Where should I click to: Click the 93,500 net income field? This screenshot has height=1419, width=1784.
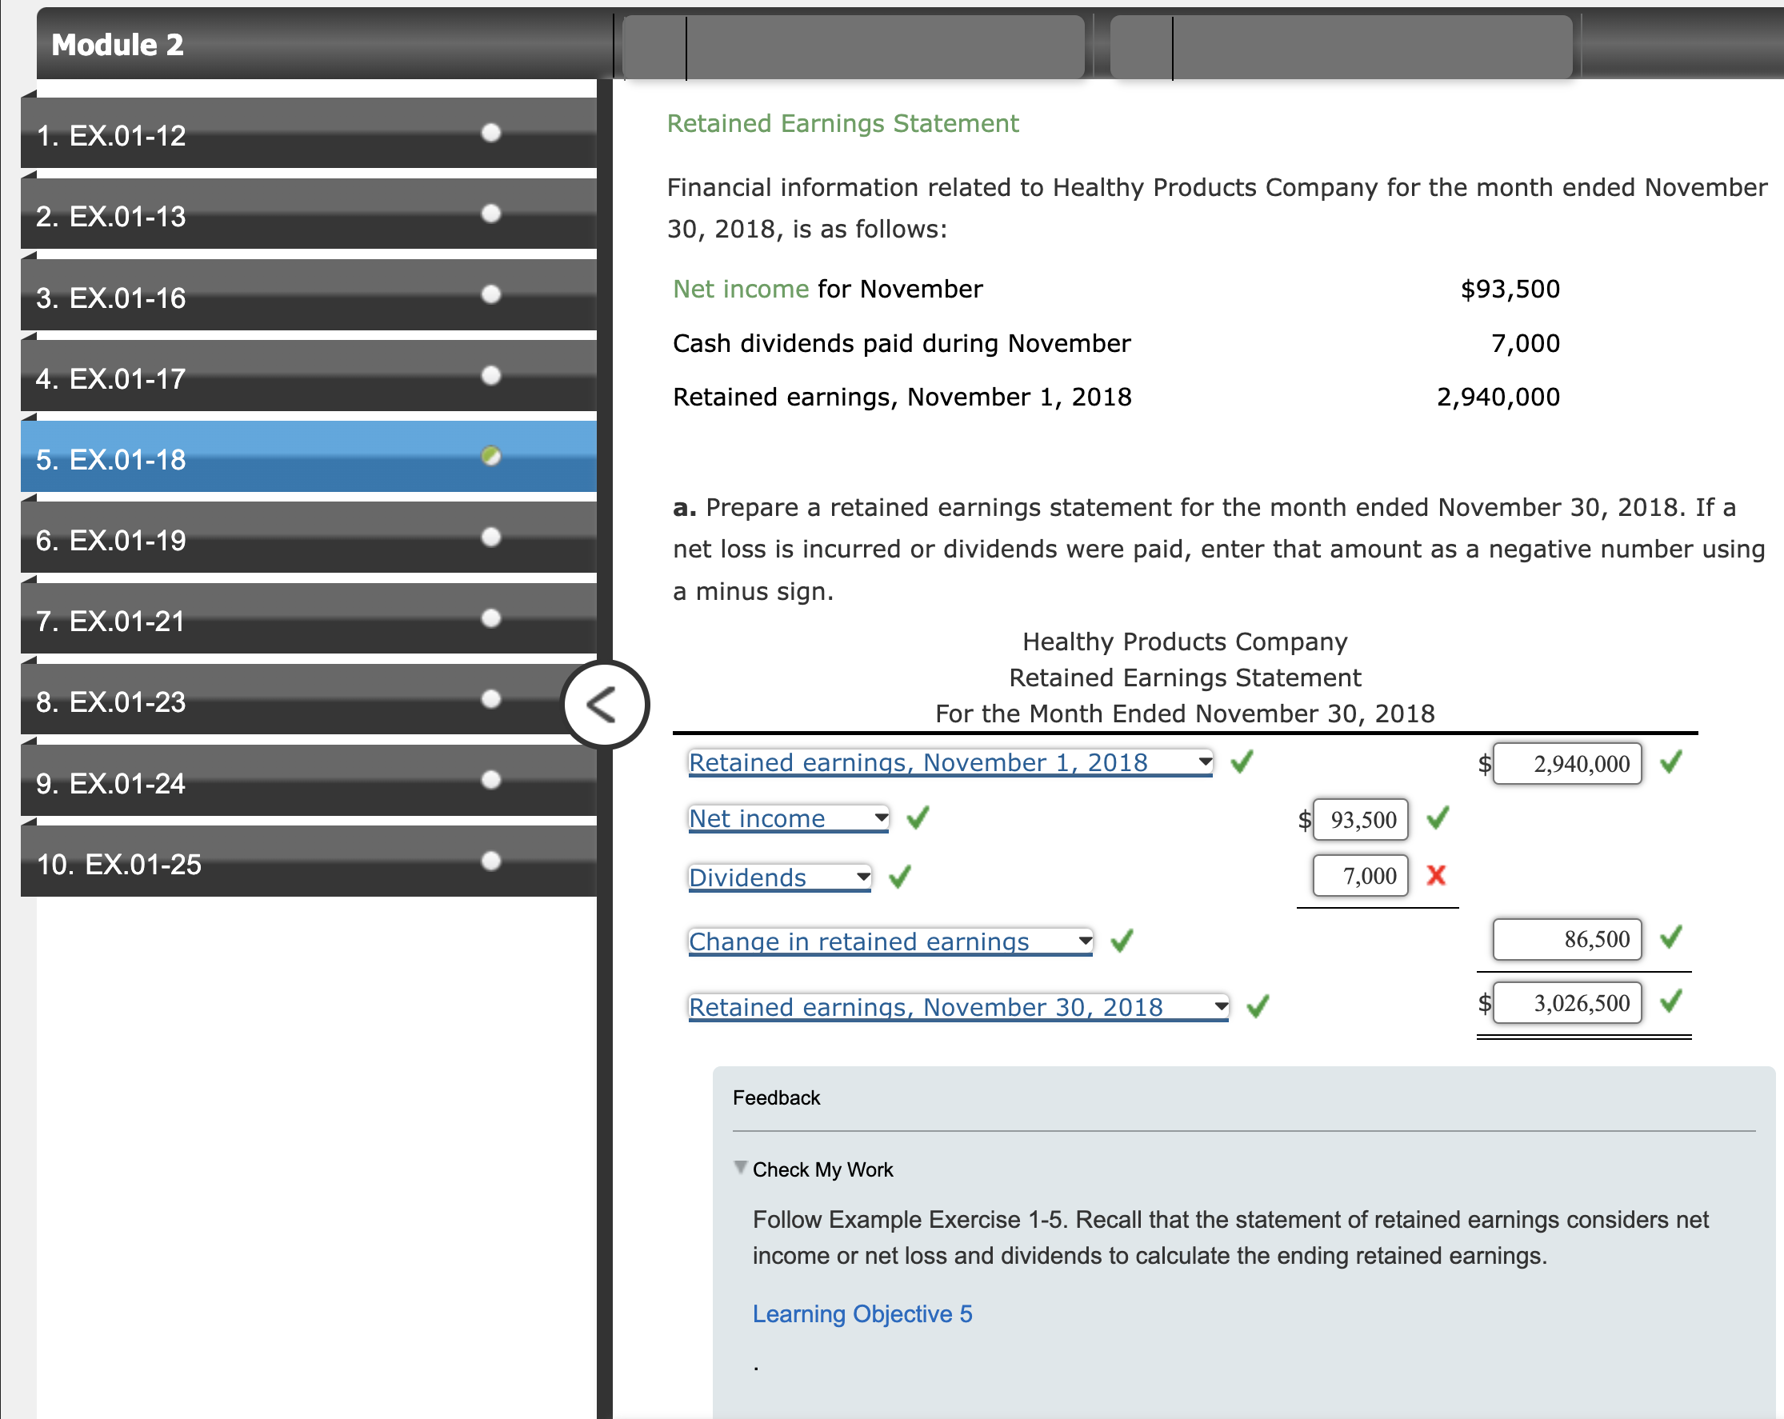(1360, 819)
